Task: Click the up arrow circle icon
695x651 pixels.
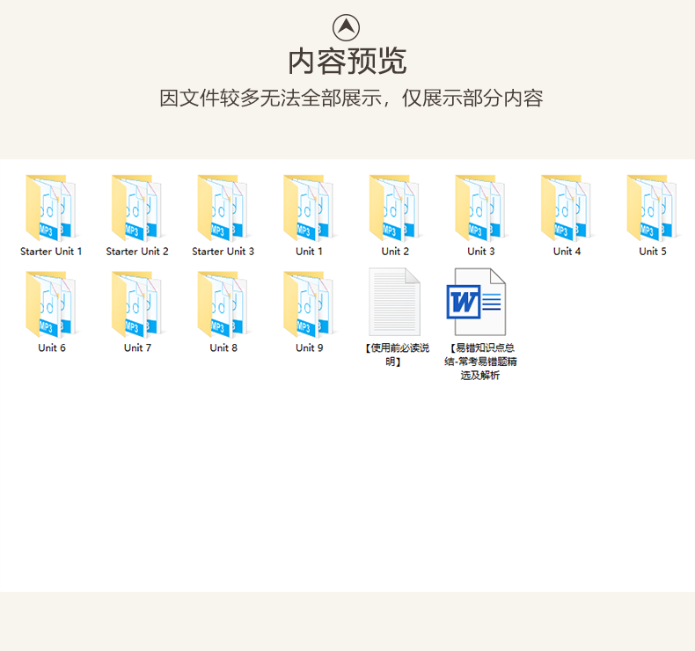Action: coord(346,27)
